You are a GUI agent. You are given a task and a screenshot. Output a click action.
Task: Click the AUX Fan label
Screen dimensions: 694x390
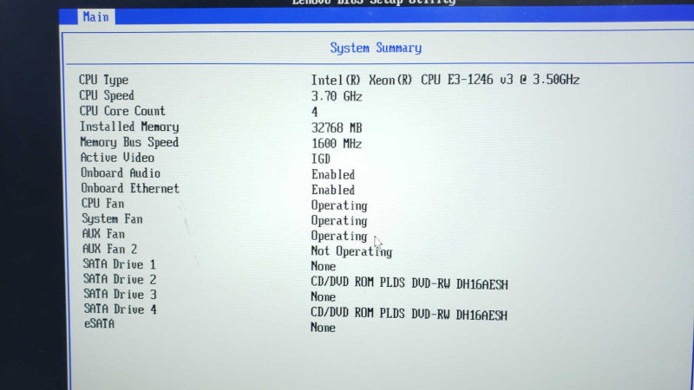click(x=103, y=234)
